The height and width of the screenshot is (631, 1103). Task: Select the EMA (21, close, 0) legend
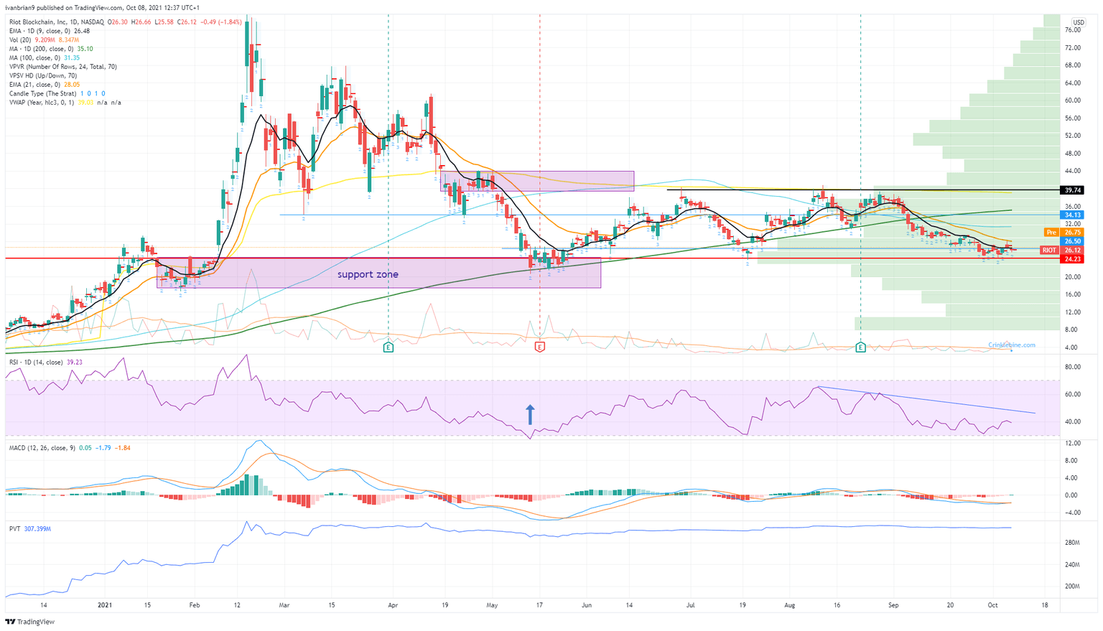click(45, 85)
